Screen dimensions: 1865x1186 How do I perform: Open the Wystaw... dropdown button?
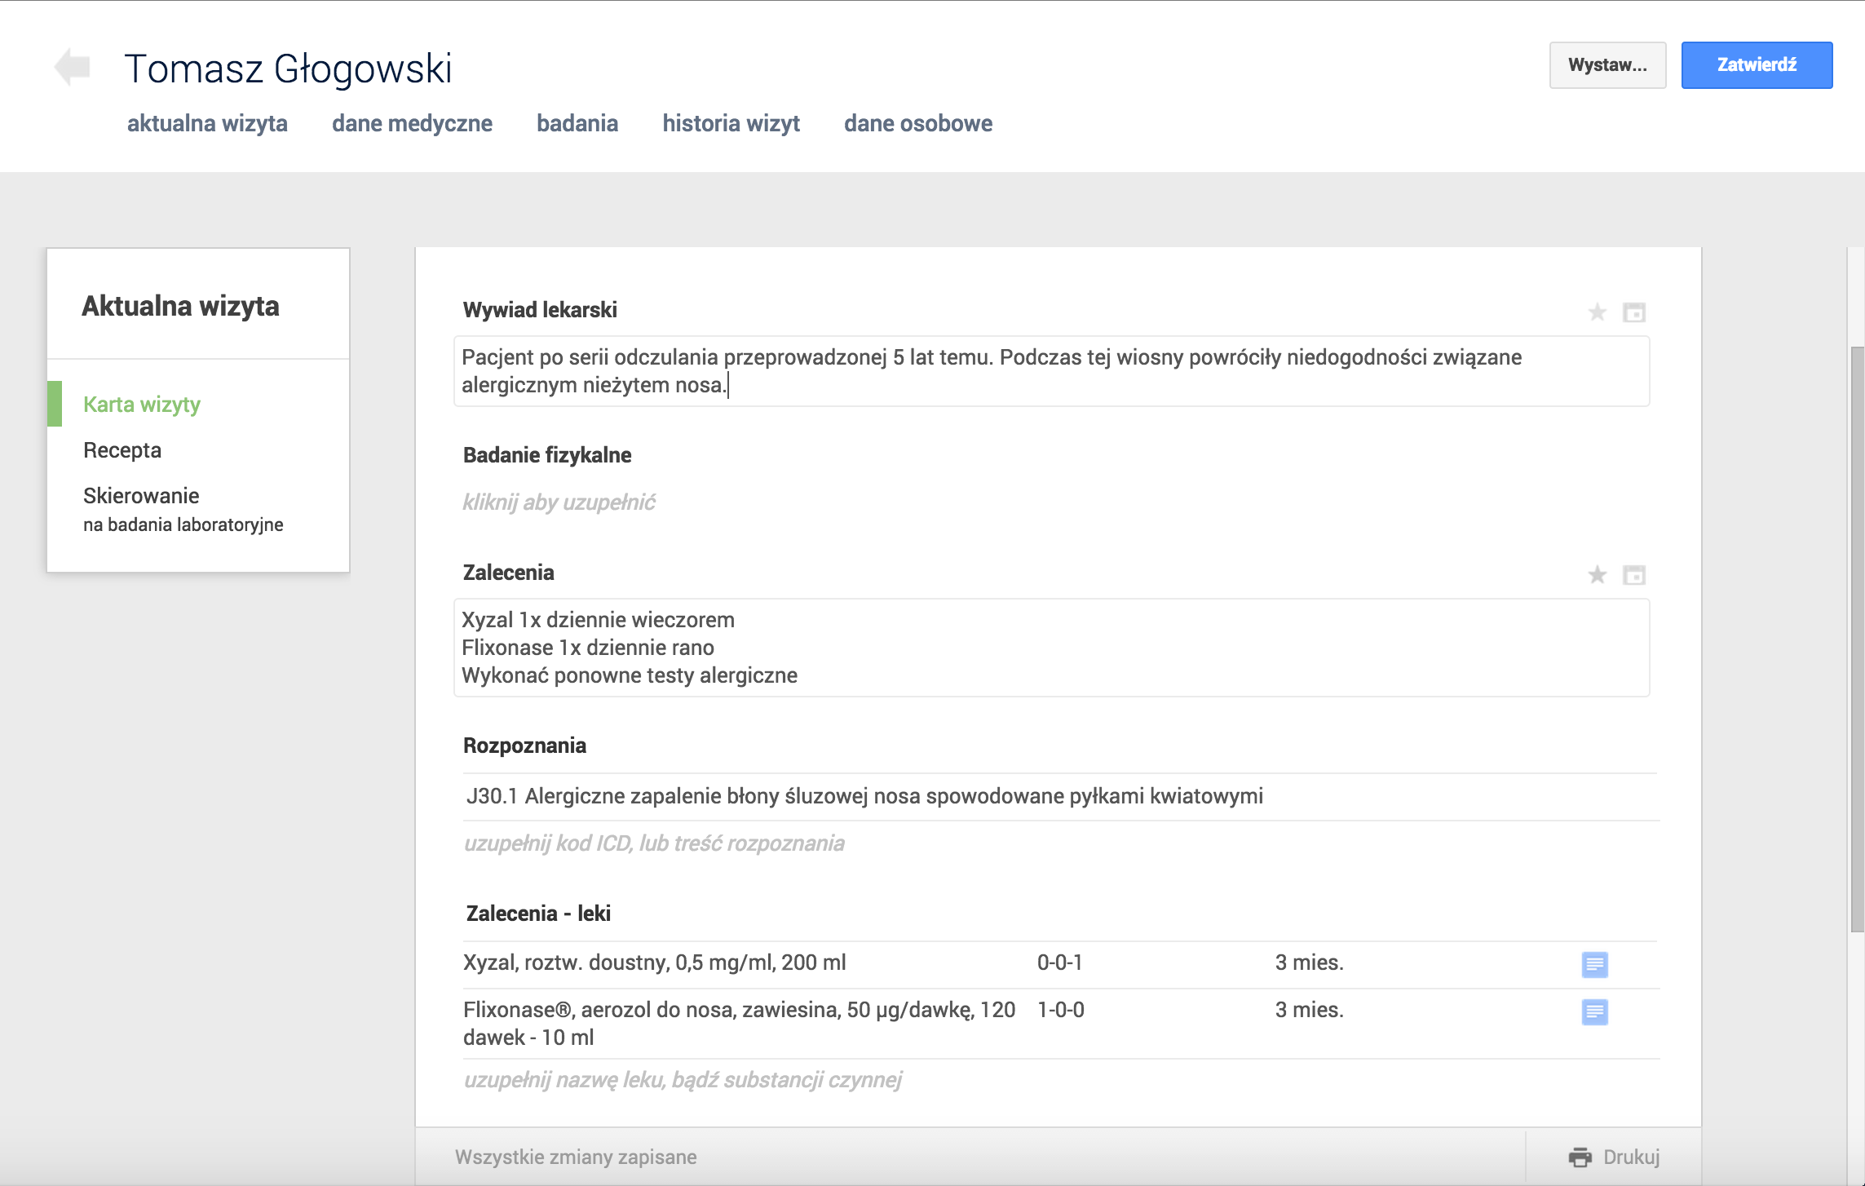[x=1606, y=65]
